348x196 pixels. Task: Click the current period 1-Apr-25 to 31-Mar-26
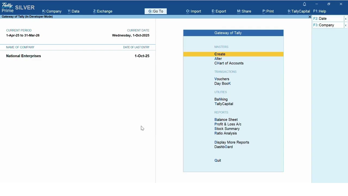coord(23,35)
